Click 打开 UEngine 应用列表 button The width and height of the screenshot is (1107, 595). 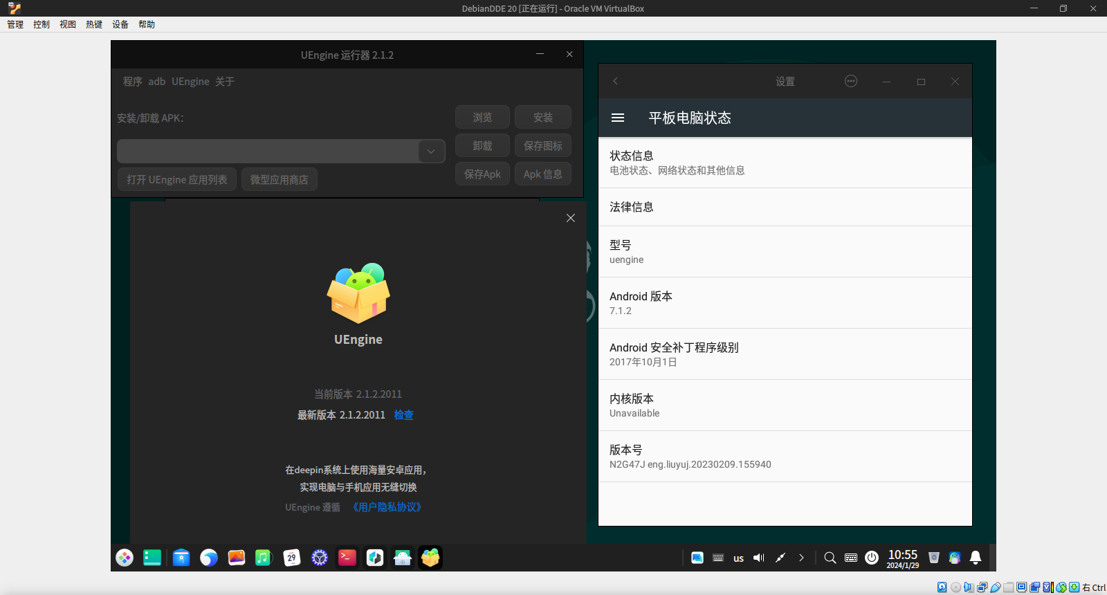click(x=177, y=180)
